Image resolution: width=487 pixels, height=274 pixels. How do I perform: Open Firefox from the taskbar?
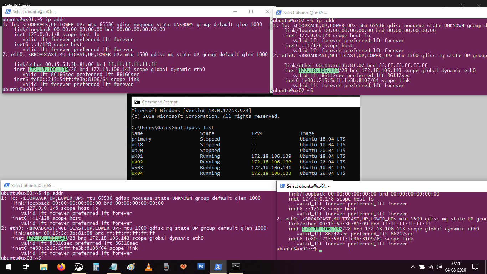(x=61, y=267)
